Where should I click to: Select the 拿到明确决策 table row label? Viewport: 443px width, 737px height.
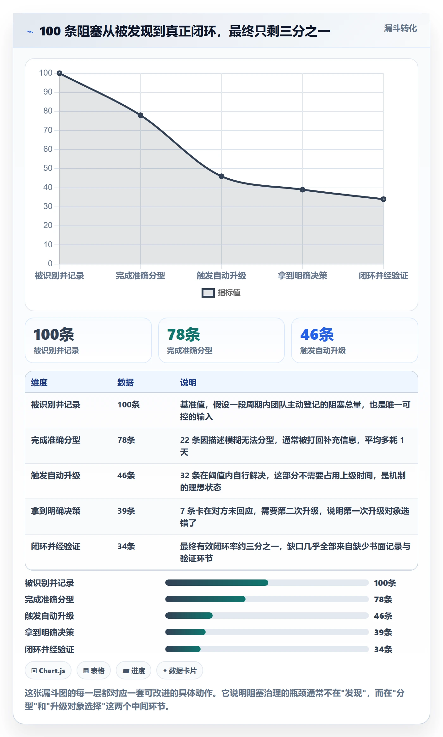coord(56,511)
